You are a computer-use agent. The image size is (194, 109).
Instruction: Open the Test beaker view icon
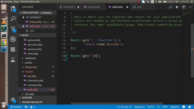point(13,60)
